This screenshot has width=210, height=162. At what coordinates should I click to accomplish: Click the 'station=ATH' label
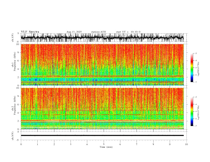coord(98,32)
